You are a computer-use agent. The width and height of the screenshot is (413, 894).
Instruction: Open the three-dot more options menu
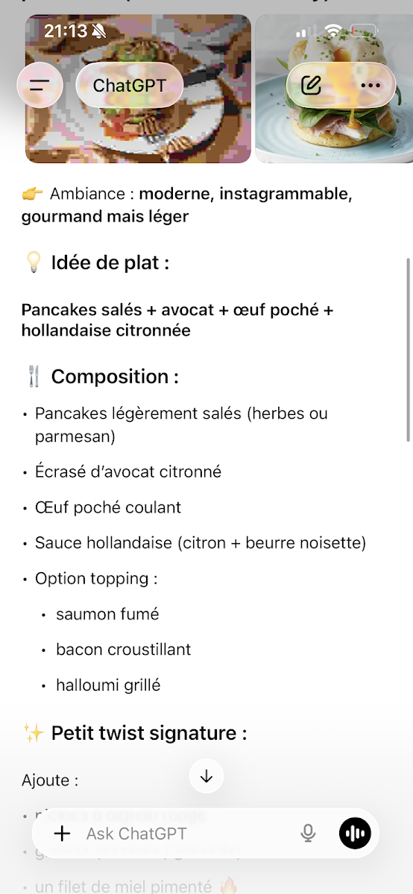(371, 85)
